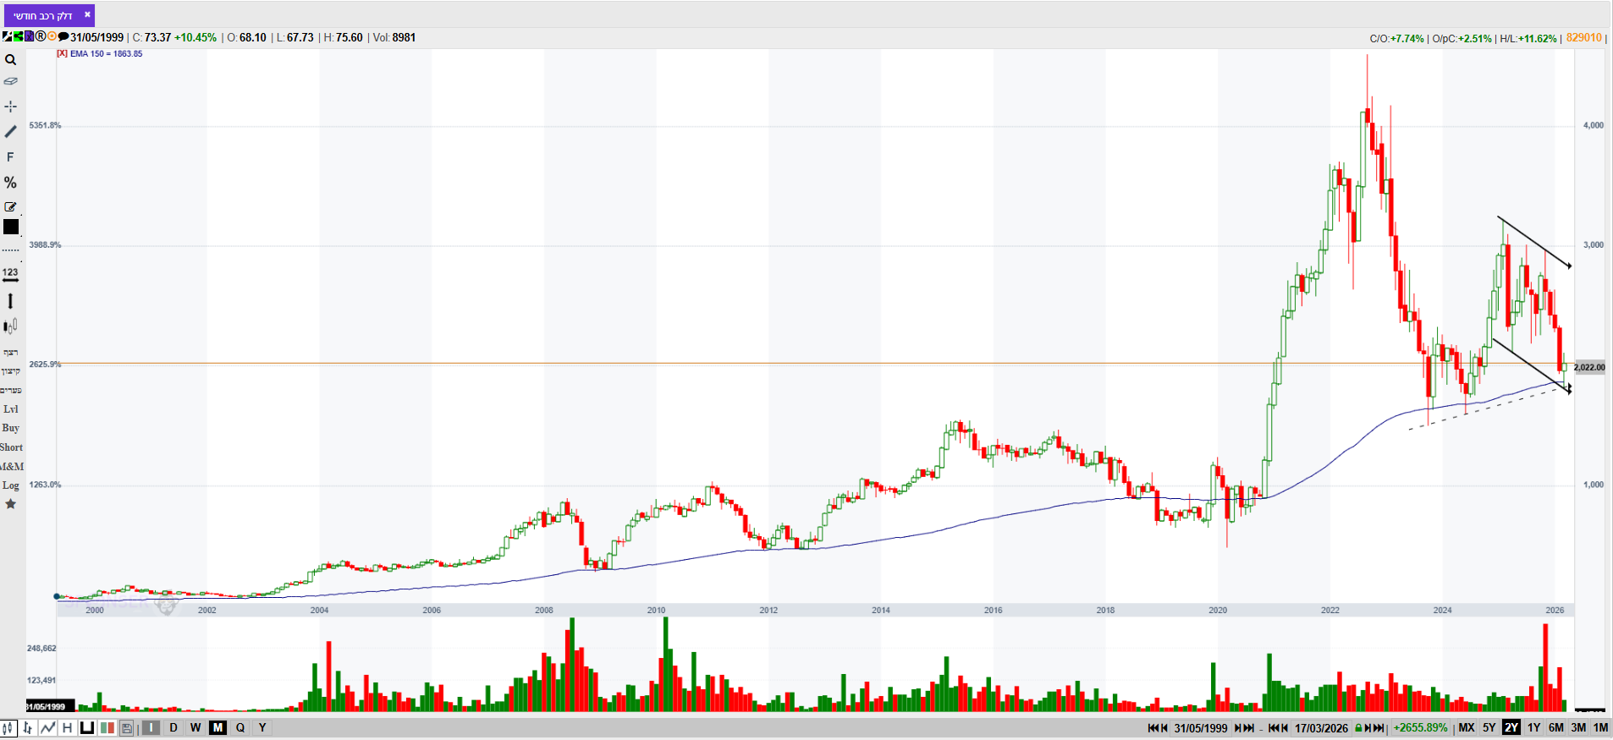
Task: Close the purple chart tab
Action: pos(87,14)
